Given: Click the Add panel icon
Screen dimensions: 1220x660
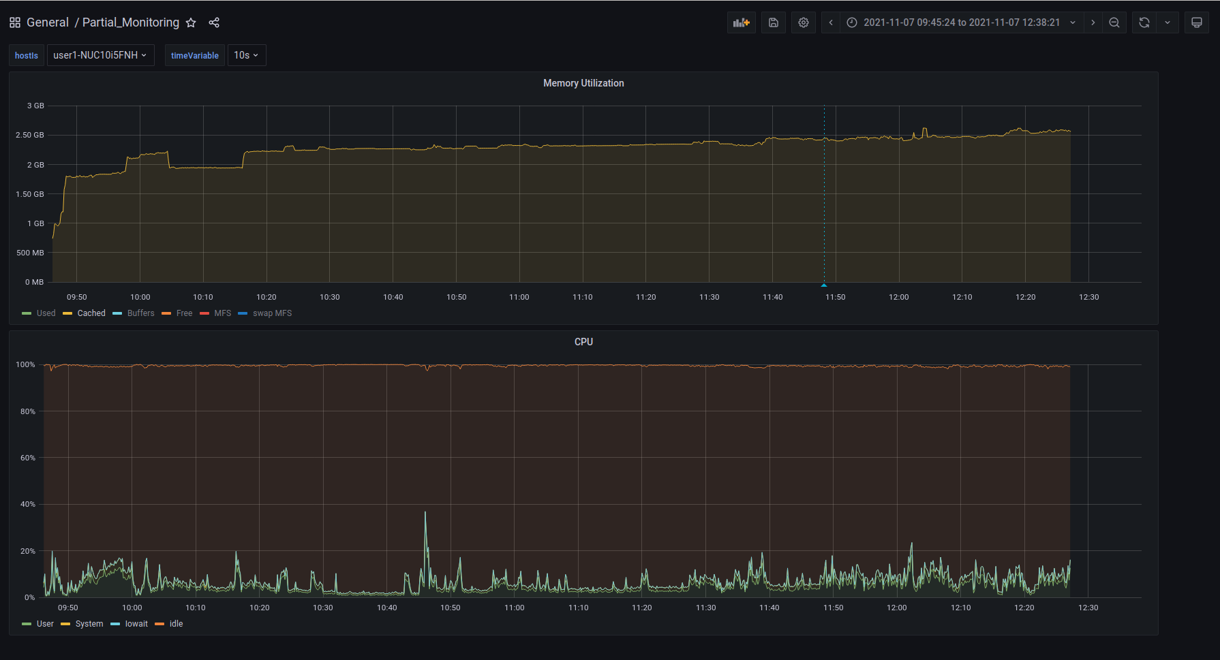Looking at the screenshot, I should (741, 22).
